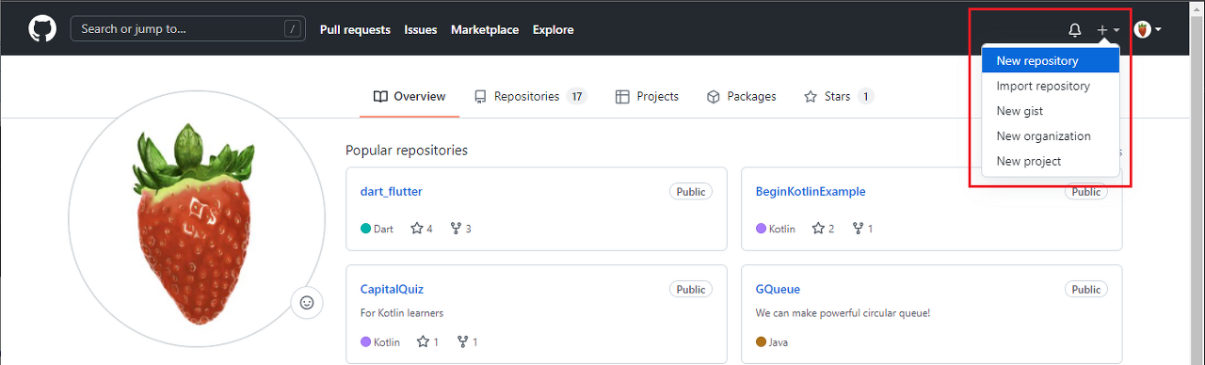
Task: Open Marketplace in top navigation
Action: point(485,30)
